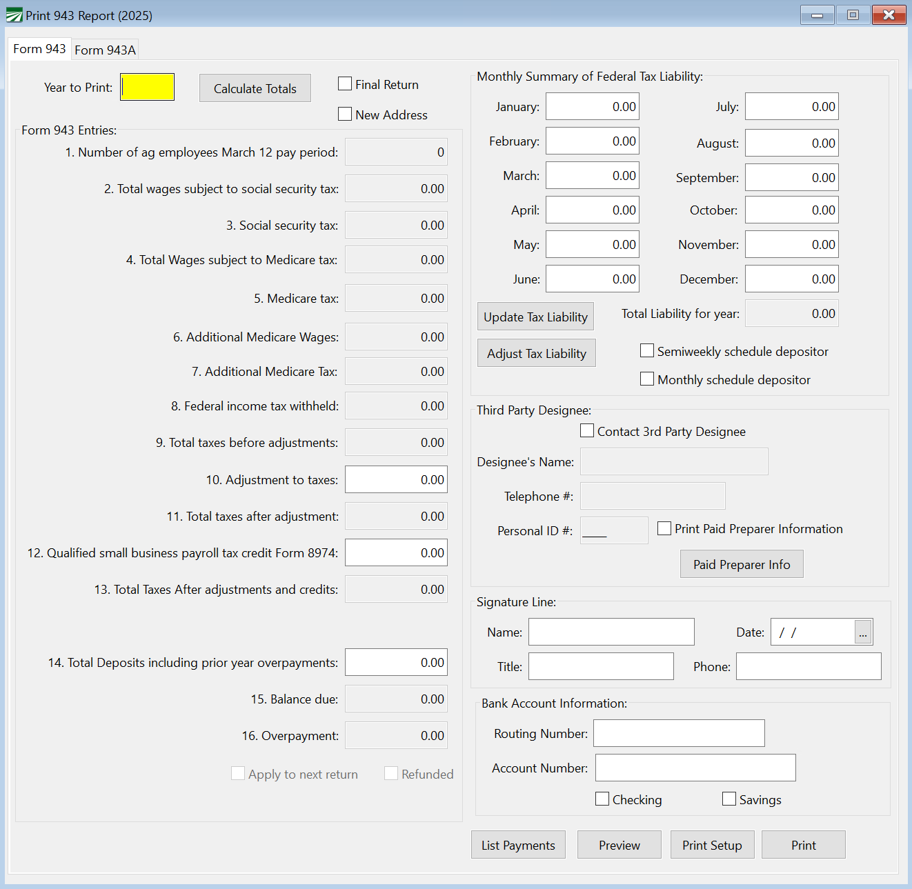This screenshot has height=889, width=912.
Task: Tick Semiweekly schedule depositor
Action: [647, 351]
